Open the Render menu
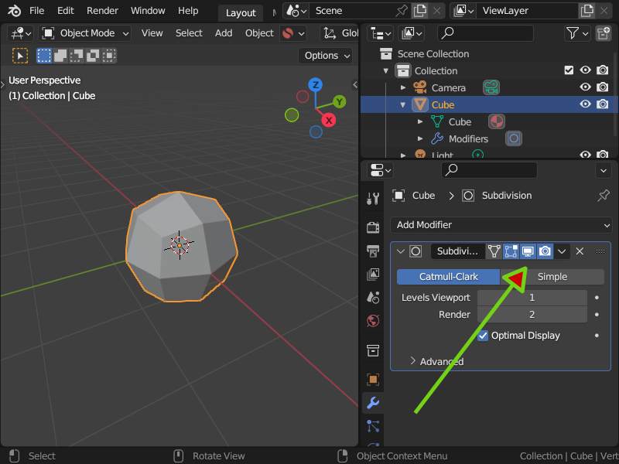 [102, 11]
